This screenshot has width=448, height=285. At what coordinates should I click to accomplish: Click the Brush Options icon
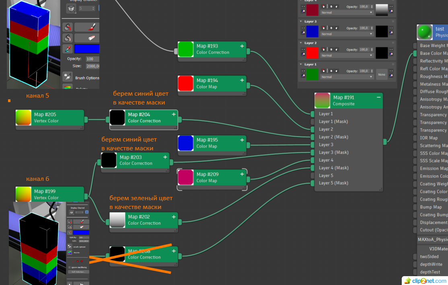68,78
